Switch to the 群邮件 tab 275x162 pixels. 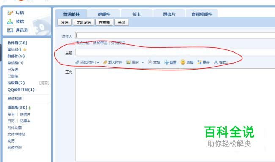104,14
